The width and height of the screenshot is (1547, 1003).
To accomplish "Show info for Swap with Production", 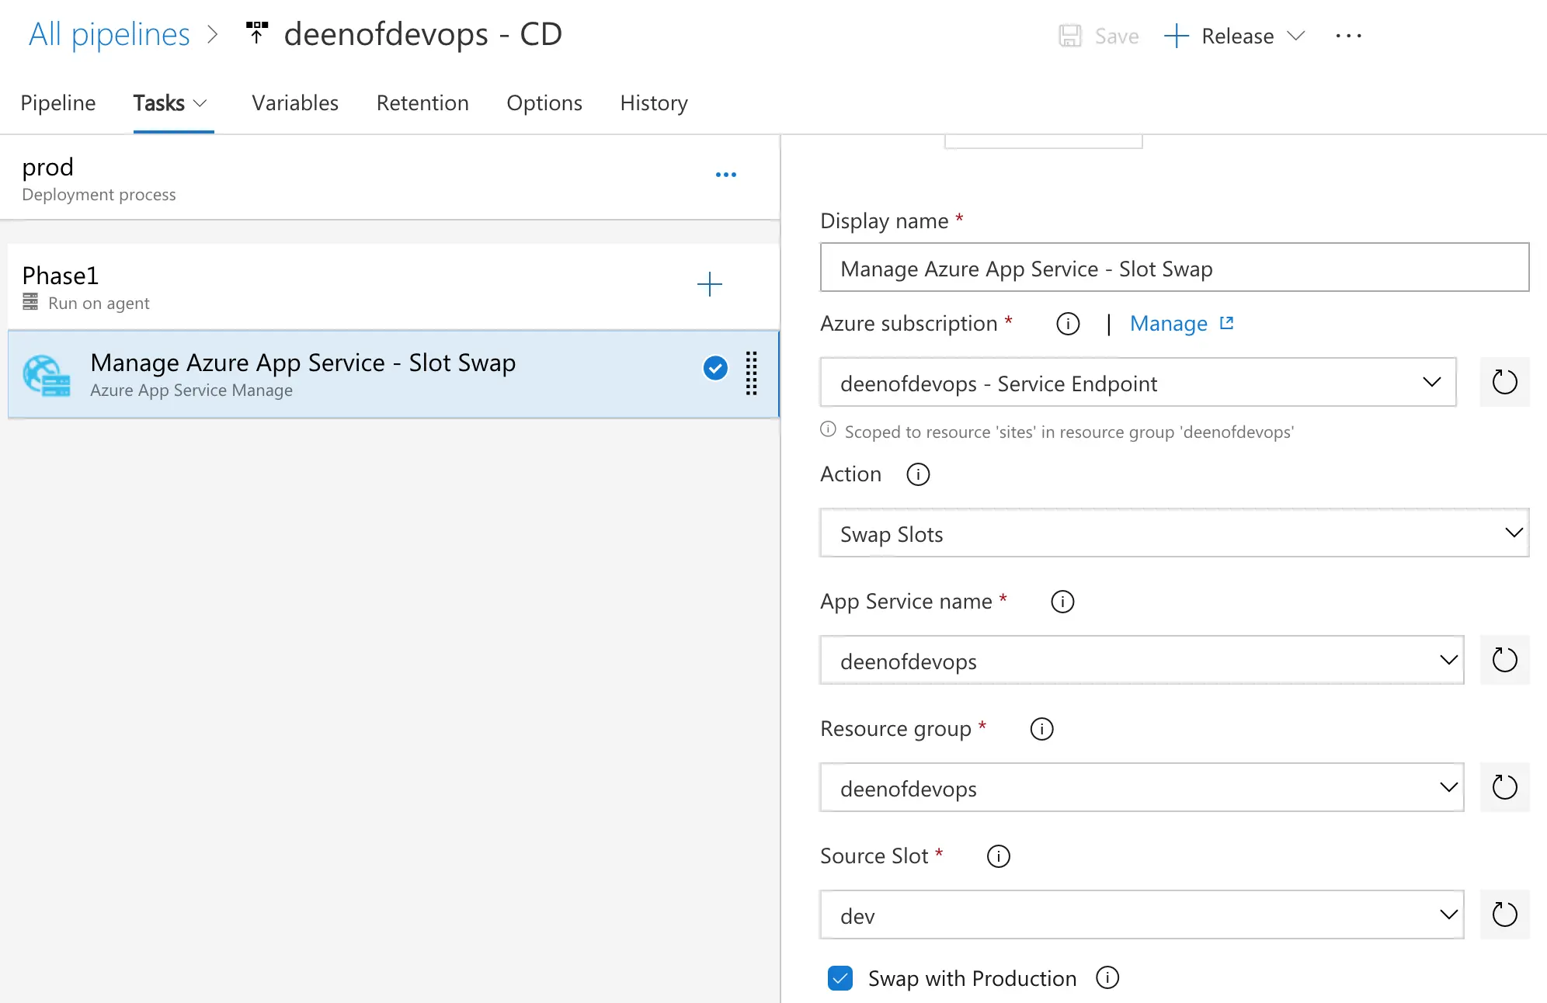I will [1107, 977].
